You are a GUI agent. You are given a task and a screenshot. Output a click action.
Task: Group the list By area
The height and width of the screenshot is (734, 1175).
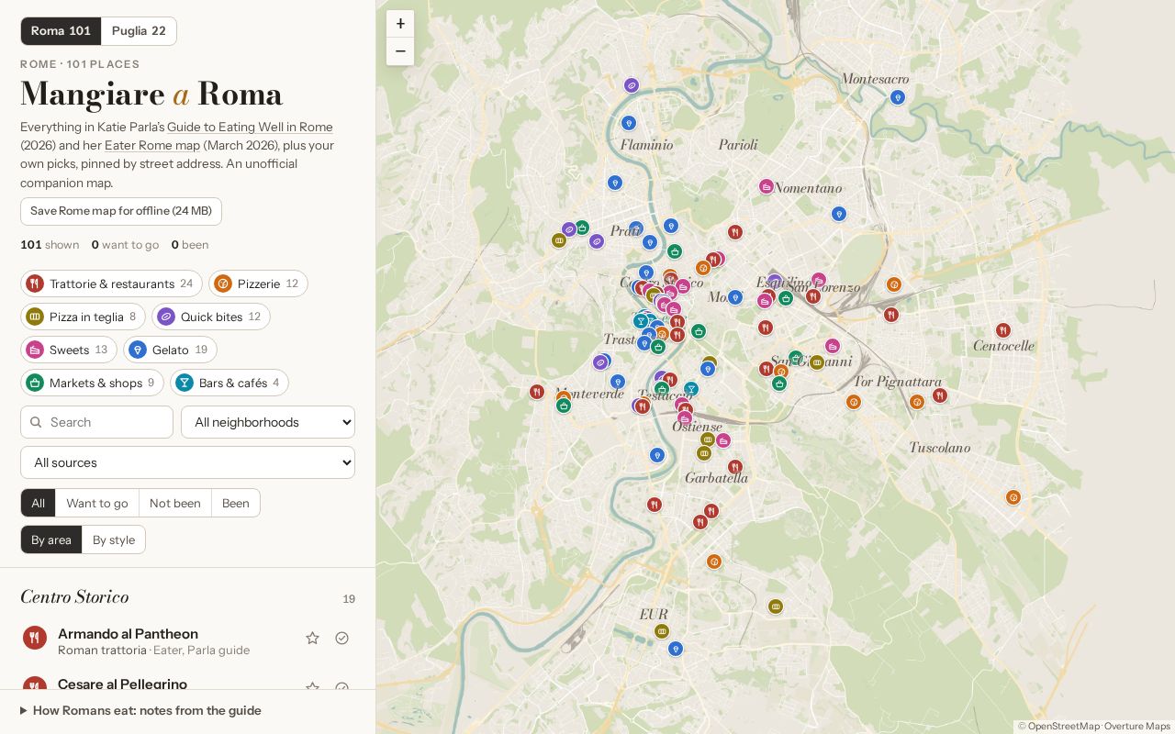point(51,539)
